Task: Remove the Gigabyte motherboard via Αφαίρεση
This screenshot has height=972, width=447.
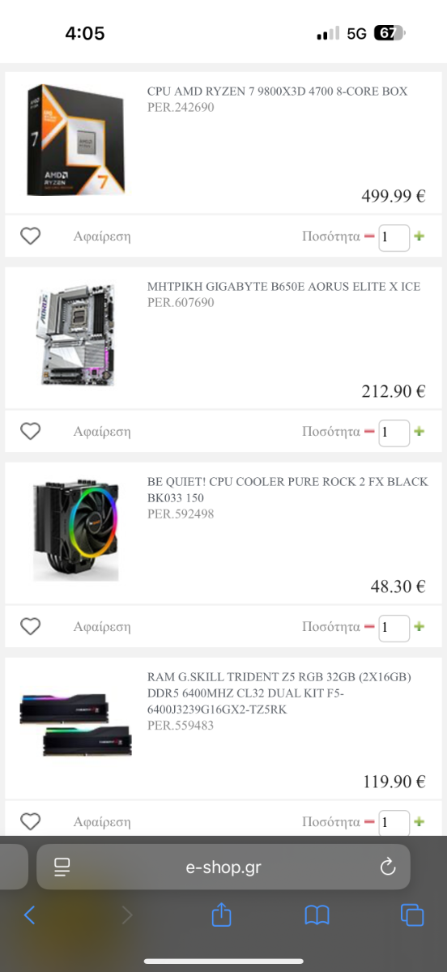Action: pyautogui.click(x=102, y=432)
